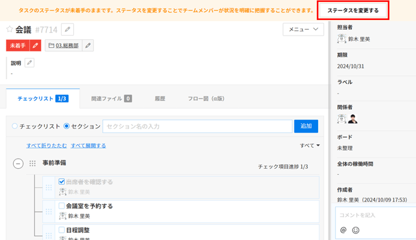416x240 pixels.
Task: Click the mention @ icon in comment box
Action: click(x=343, y=230)
